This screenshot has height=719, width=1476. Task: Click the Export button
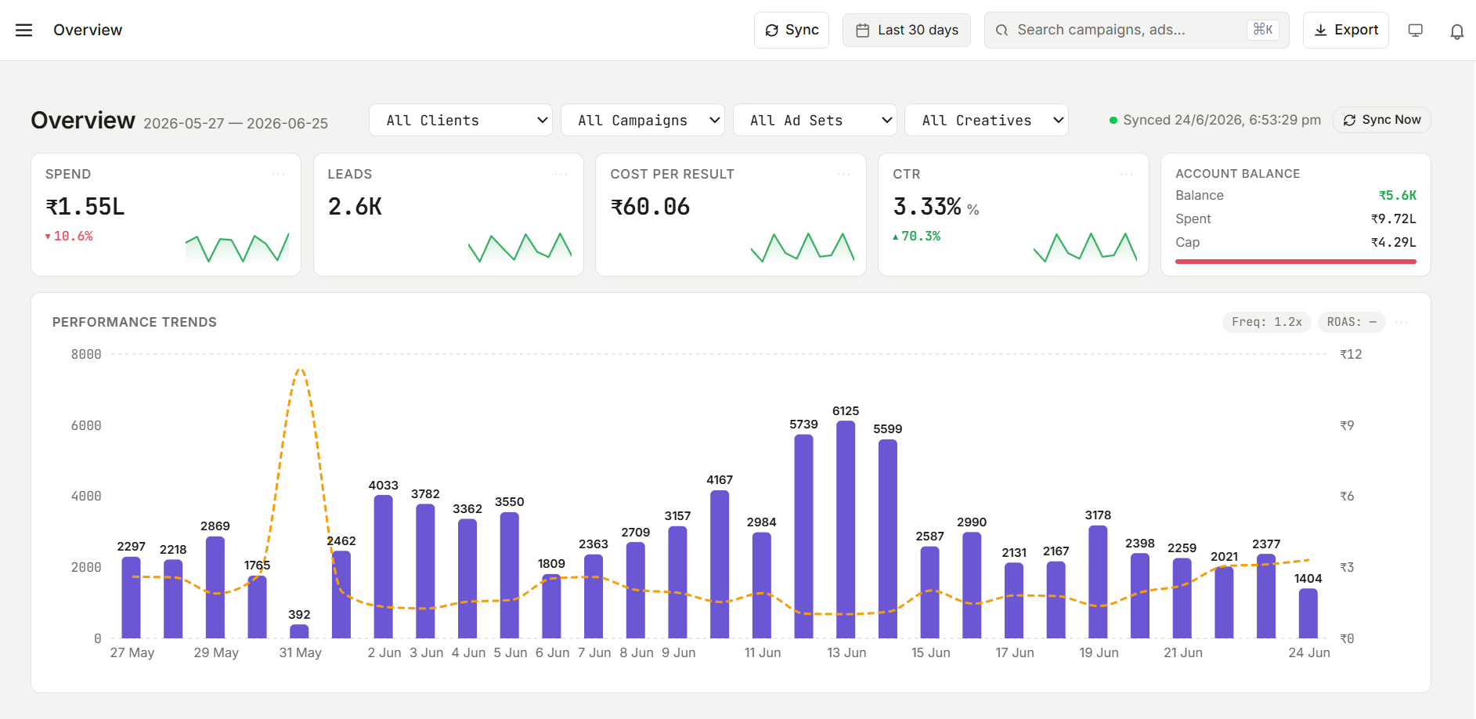(1346, 30)
